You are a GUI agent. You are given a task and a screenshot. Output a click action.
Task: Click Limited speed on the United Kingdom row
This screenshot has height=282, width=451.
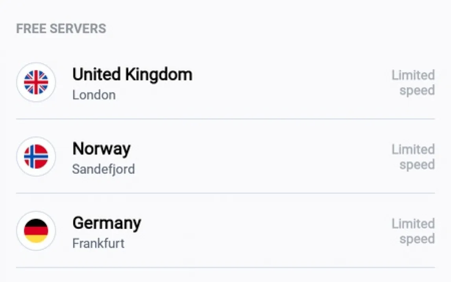tap(413, 83)
